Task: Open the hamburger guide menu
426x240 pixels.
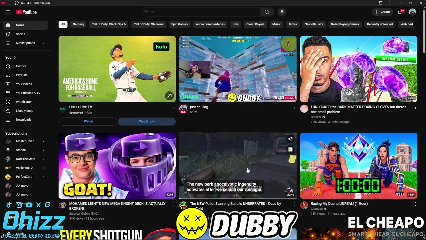Action: pyautogui.click(x=8, y=12)
